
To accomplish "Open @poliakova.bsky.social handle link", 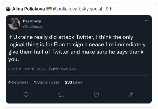I will pyautogui.click(x=77, y=9).
